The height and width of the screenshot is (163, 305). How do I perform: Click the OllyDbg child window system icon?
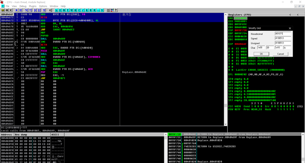(x=3, y=6)
